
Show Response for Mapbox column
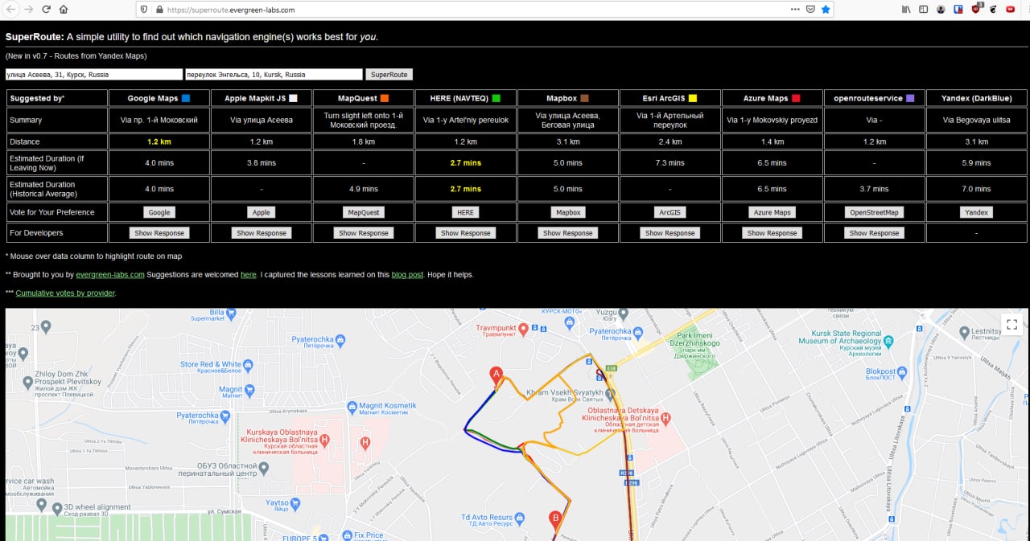568,232
